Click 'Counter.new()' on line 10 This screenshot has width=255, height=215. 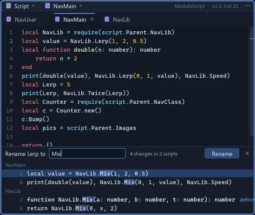79,111
